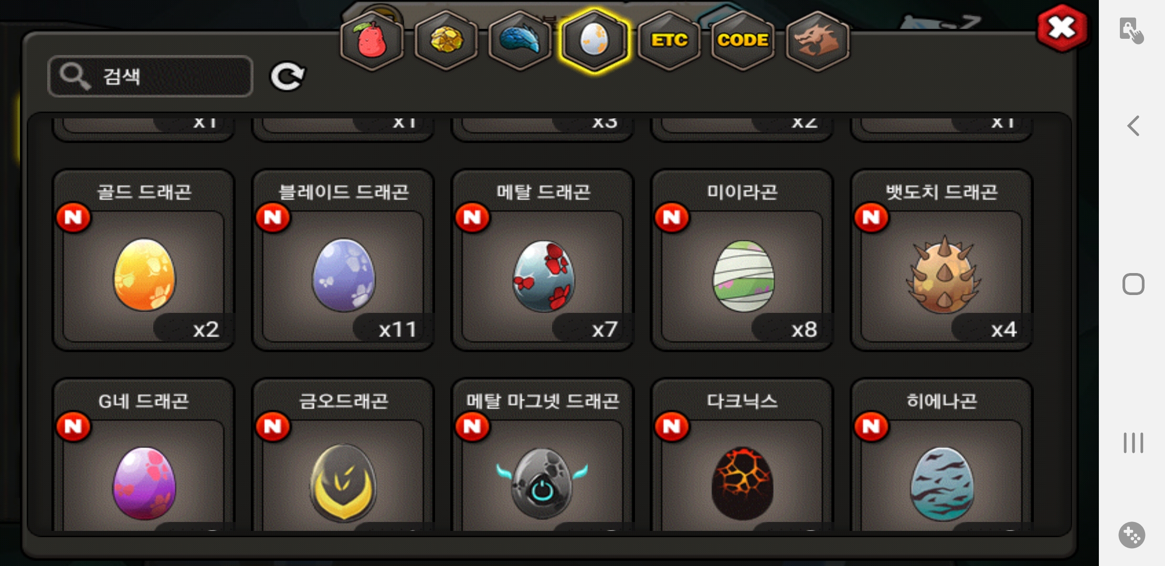Open the dragon head category tab
Screen dimensions: 1165x566
pyautogui.click(x=818, y=41)
